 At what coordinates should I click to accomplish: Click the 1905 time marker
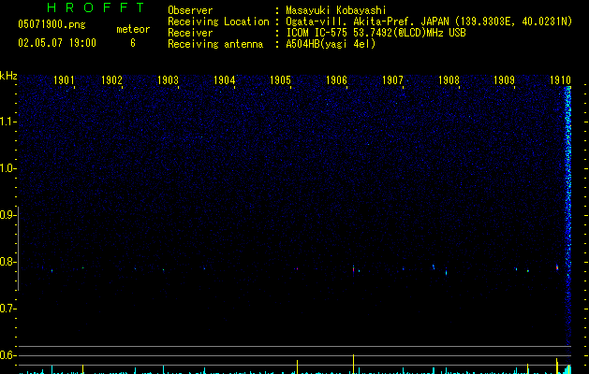[280, 80]
